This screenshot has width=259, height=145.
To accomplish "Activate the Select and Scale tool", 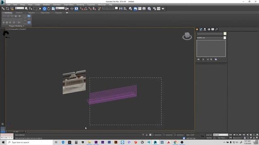I will [53, 8].
